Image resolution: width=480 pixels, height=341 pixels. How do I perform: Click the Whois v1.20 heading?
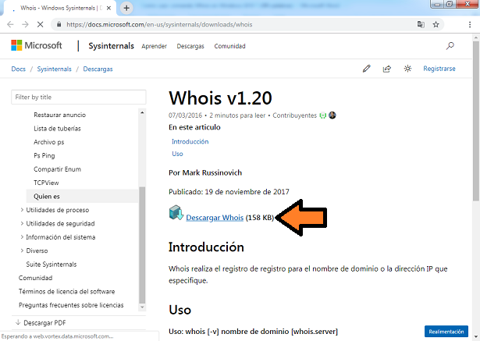pyautogui.click(x=220, y=98)
